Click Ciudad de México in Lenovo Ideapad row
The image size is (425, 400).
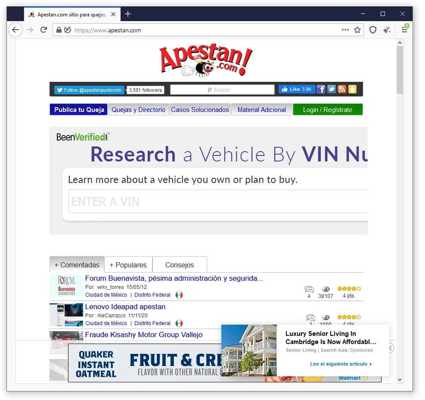pos(106,323)
